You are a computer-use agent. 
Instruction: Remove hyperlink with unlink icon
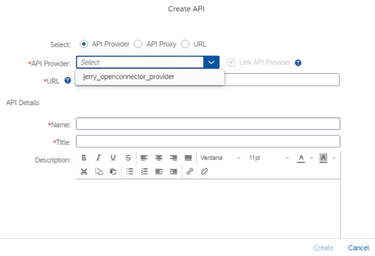(204, 171)
